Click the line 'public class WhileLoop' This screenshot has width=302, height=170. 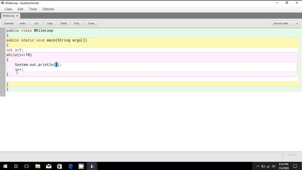30,31
